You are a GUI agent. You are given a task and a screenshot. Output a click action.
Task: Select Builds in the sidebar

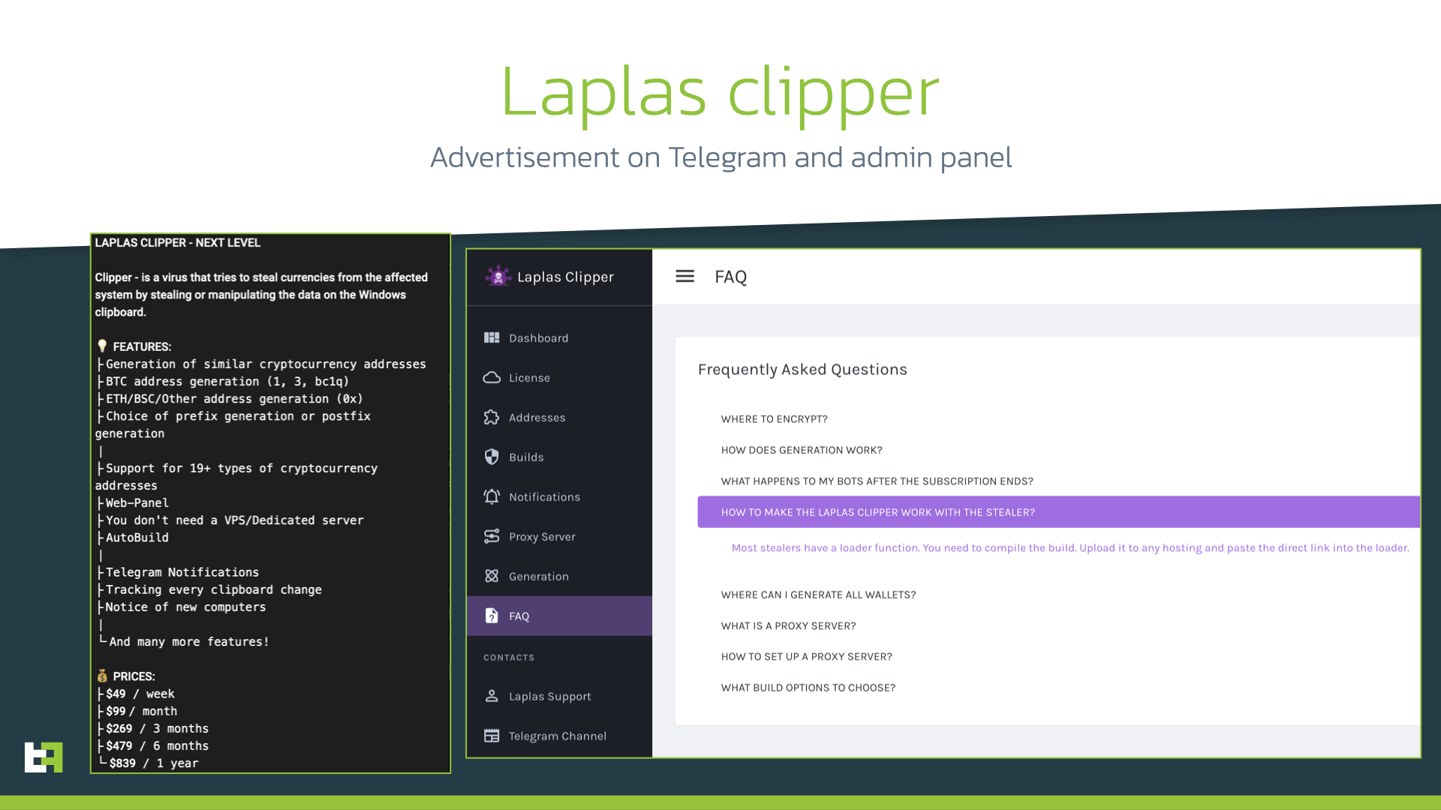559,457
